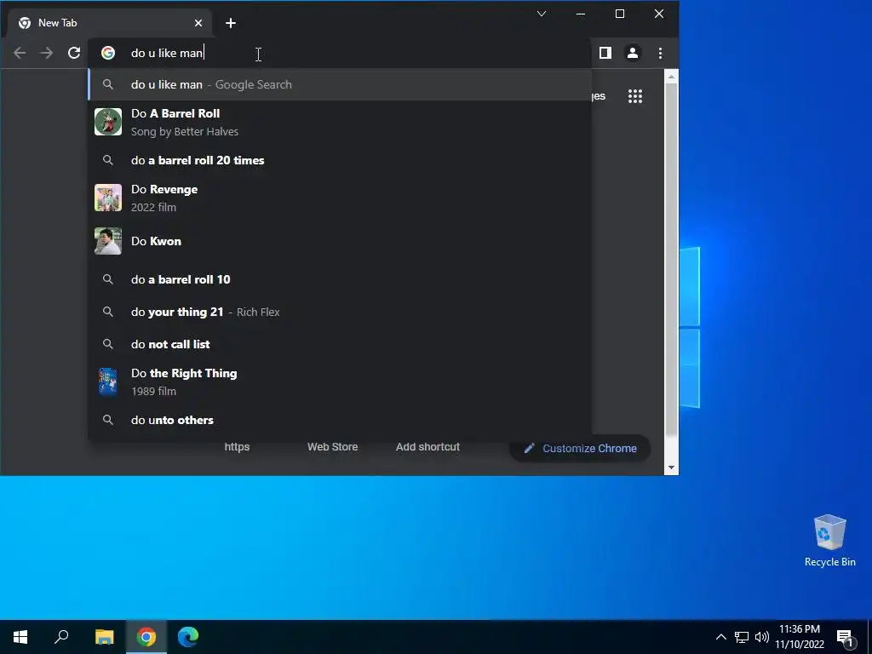
Task: Click the Do Kwon photo thumbnail
Action: pos(108,241)
